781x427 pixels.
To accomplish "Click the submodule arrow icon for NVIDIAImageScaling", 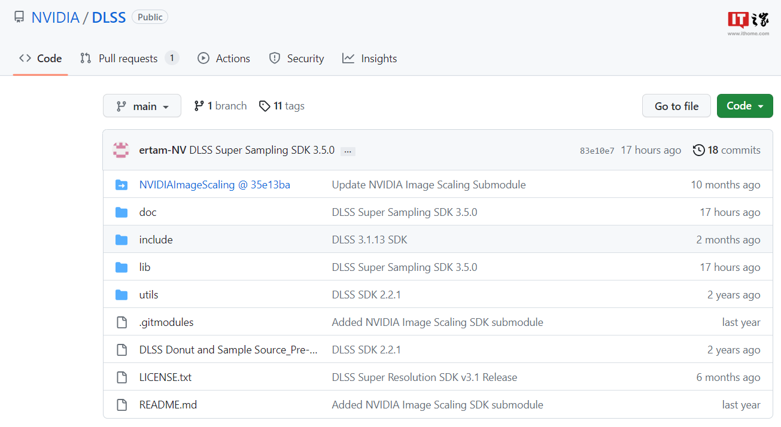I will click(122, 184).
